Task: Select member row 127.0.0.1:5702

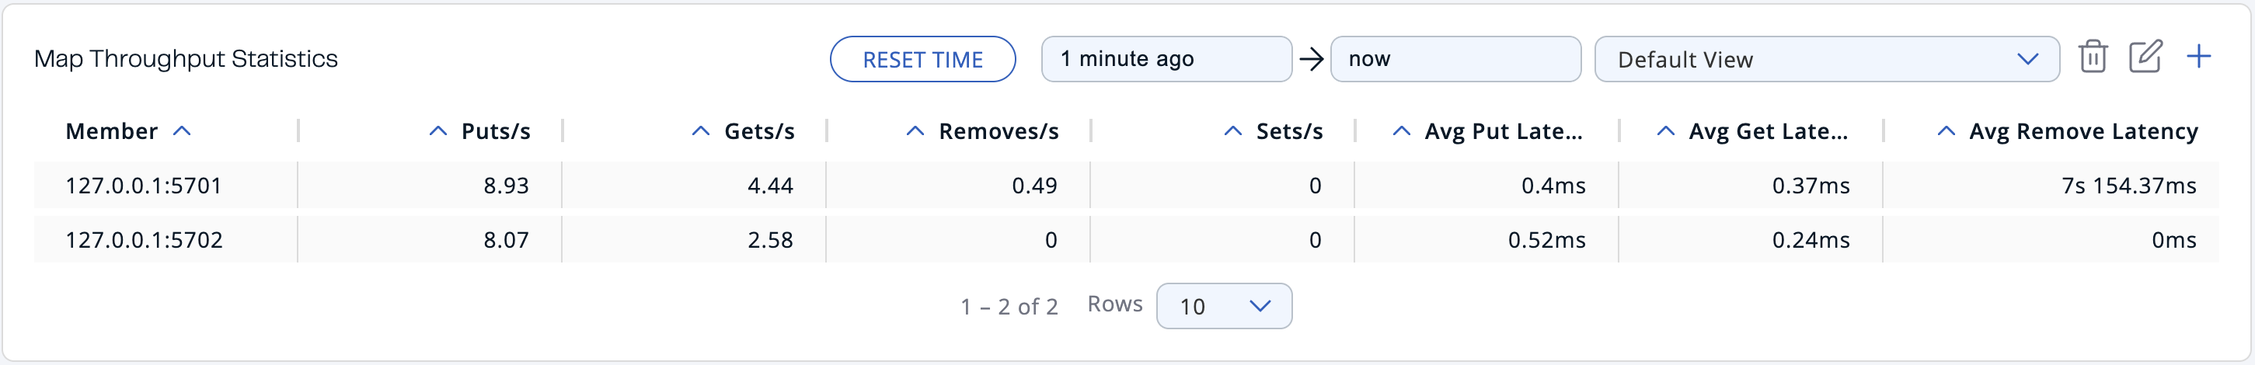Action: (x=144, y=240)
